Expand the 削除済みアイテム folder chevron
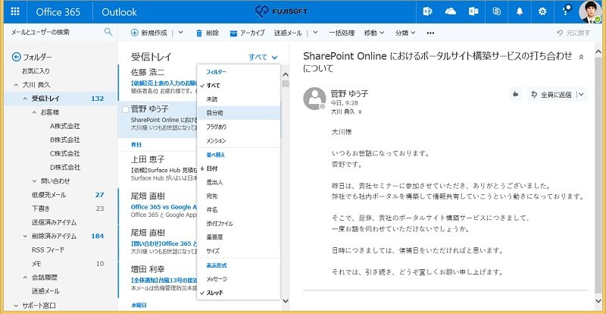The width and height of the screenshot is (606, 314). (25, 236)
